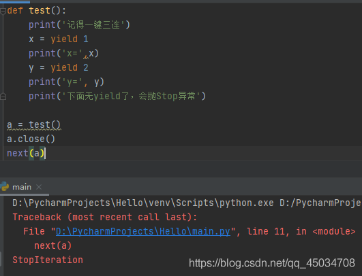Click next(a) in the traceback output
362x276 pixels.
53,245
